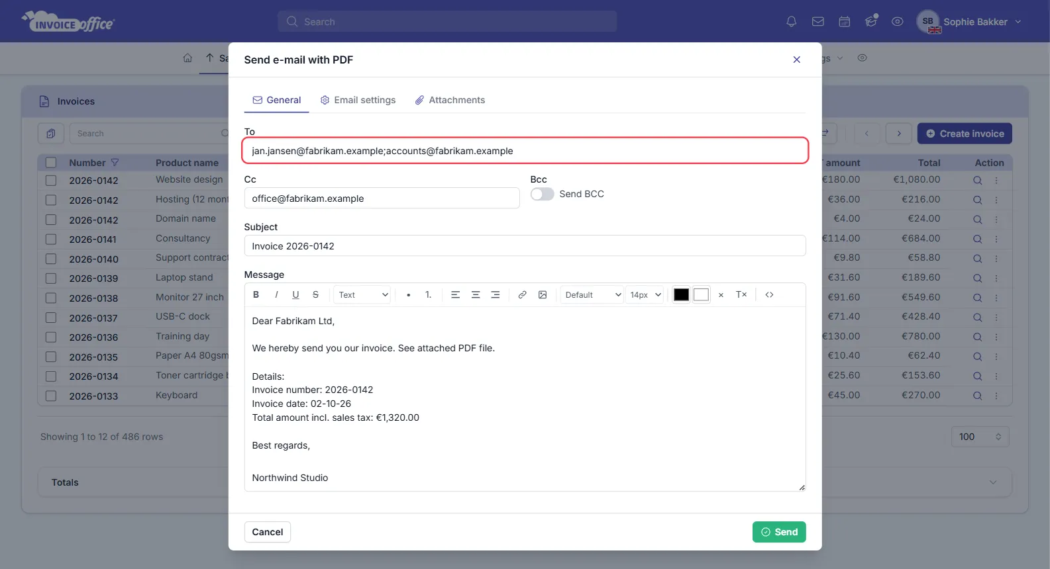This screenshot has height=569, width=1050.
Task: Edit the Subject field
Action: [525, 246]
